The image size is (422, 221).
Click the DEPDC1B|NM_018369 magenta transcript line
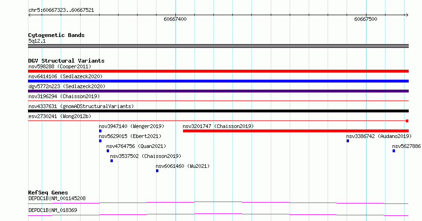click(x=218, y=214)
